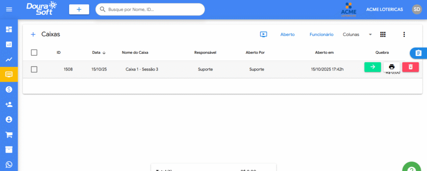Click the white plus button in top bar
Screen dimensions: 427x171
pos(79,9)
